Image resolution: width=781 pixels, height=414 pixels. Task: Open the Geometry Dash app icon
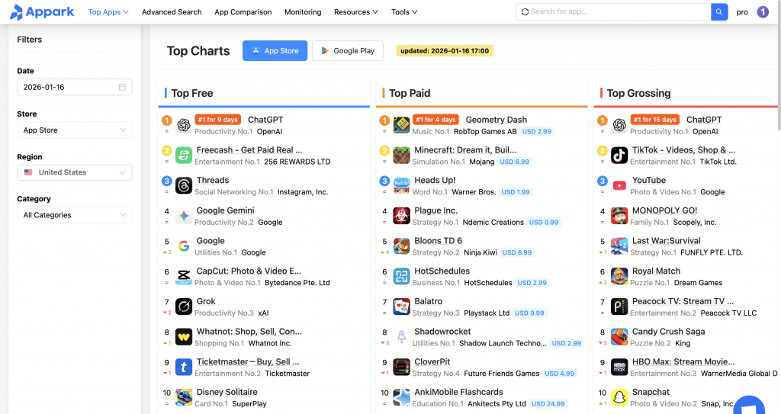click(402, 125)
